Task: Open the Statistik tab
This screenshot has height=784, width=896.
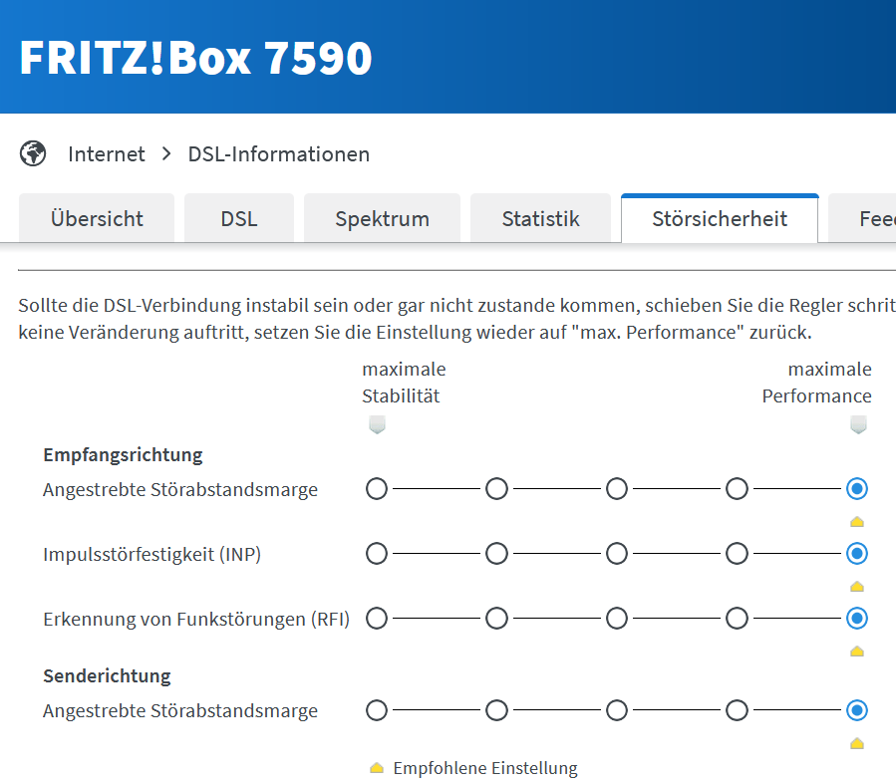Action: pyautogui.click(x=540, y=219)
